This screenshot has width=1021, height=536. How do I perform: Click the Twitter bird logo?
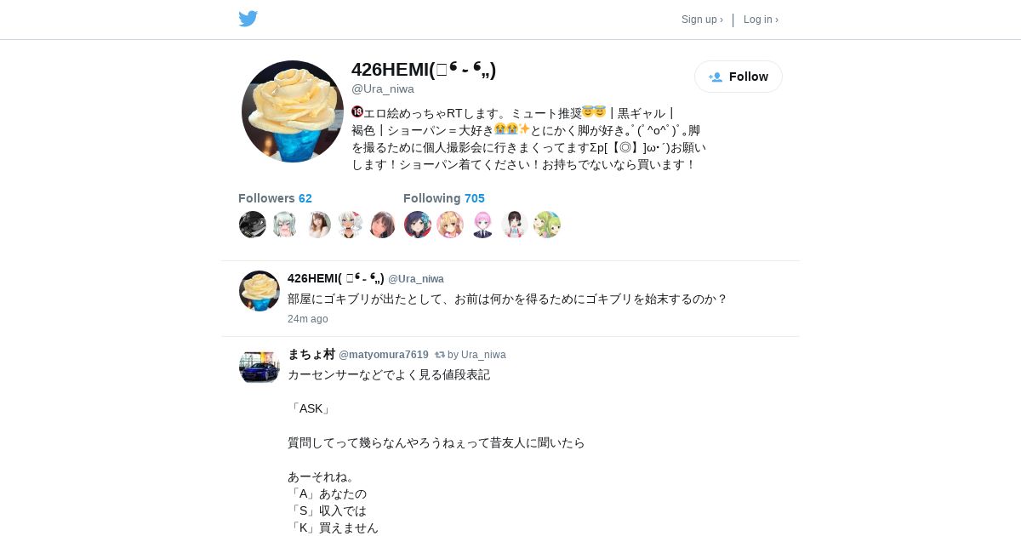[x=248, y=19]
